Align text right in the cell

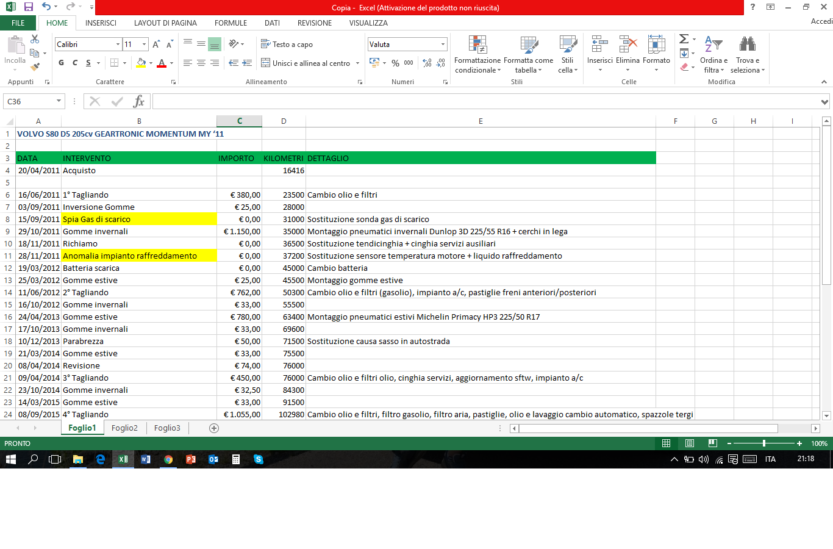coord(215,63)
